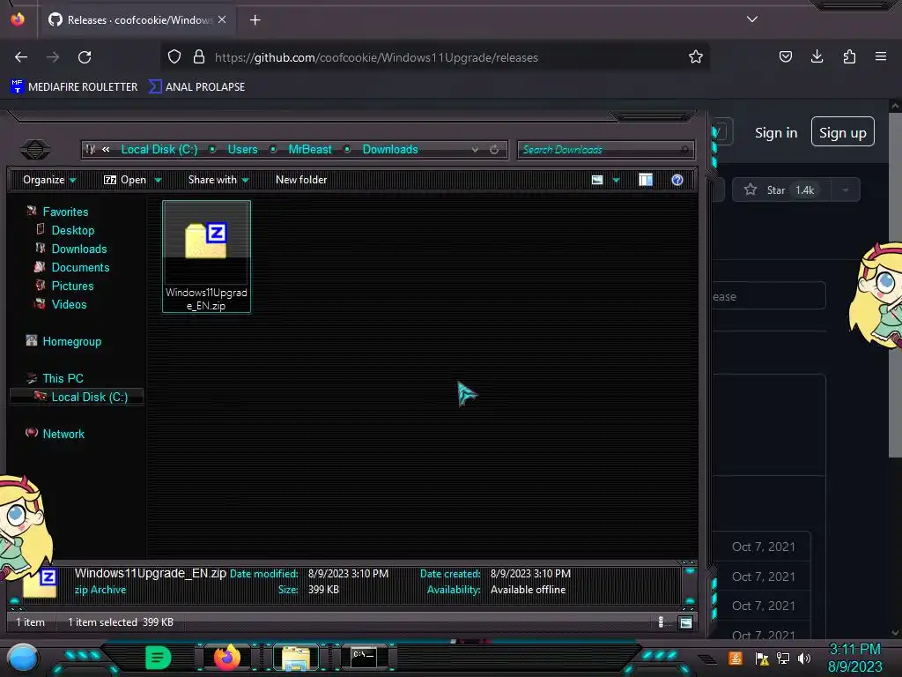Open Command Prompt from the taskbar
This screenshot has width=902, height=677.
pyautogui.click(x=364, y=658)
